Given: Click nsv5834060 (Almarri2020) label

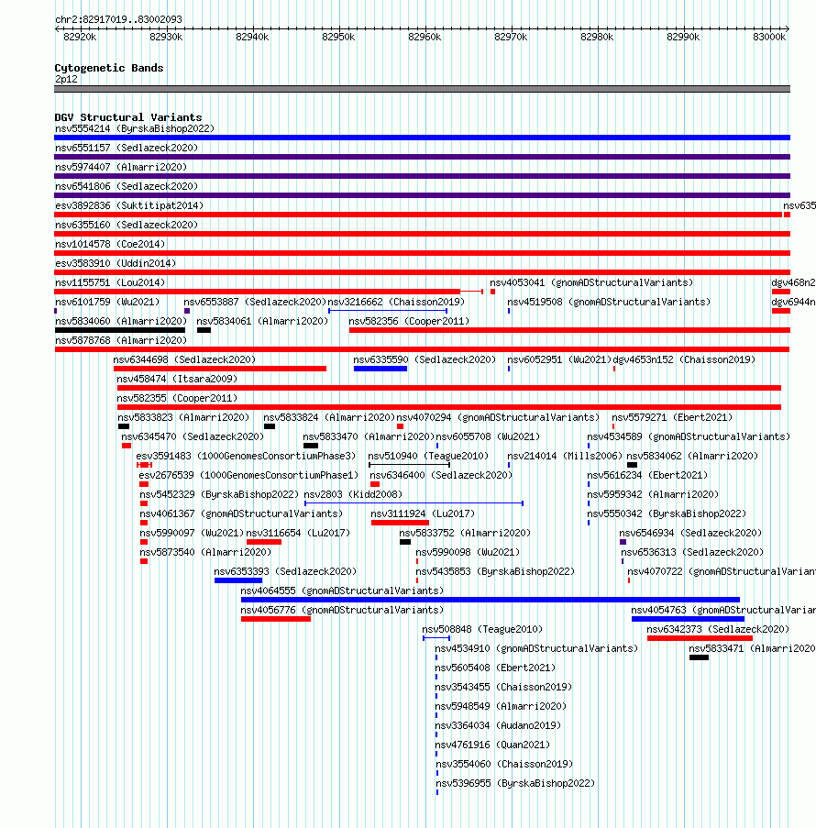Looking at the screenshot, I should 121,322.
